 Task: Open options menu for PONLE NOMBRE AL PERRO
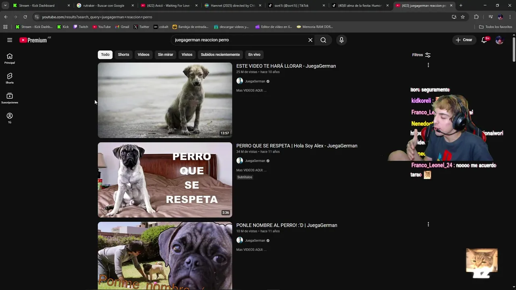[x=428, y=224]
